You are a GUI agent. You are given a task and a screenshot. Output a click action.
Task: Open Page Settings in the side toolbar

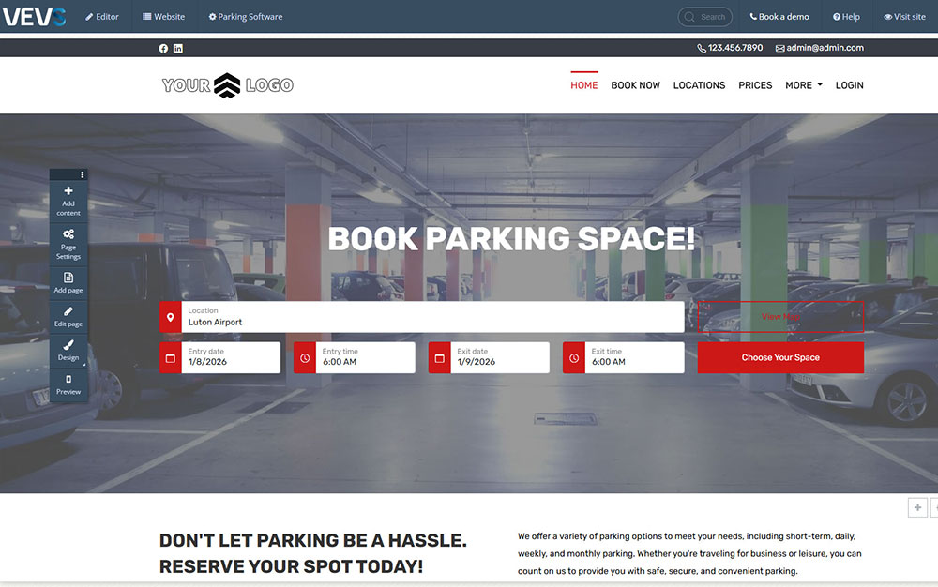coord(68,234)
